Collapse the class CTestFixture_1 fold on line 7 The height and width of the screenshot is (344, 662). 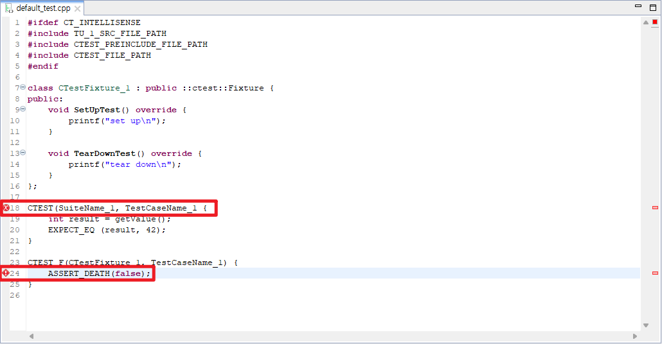(x=22, y=87)
